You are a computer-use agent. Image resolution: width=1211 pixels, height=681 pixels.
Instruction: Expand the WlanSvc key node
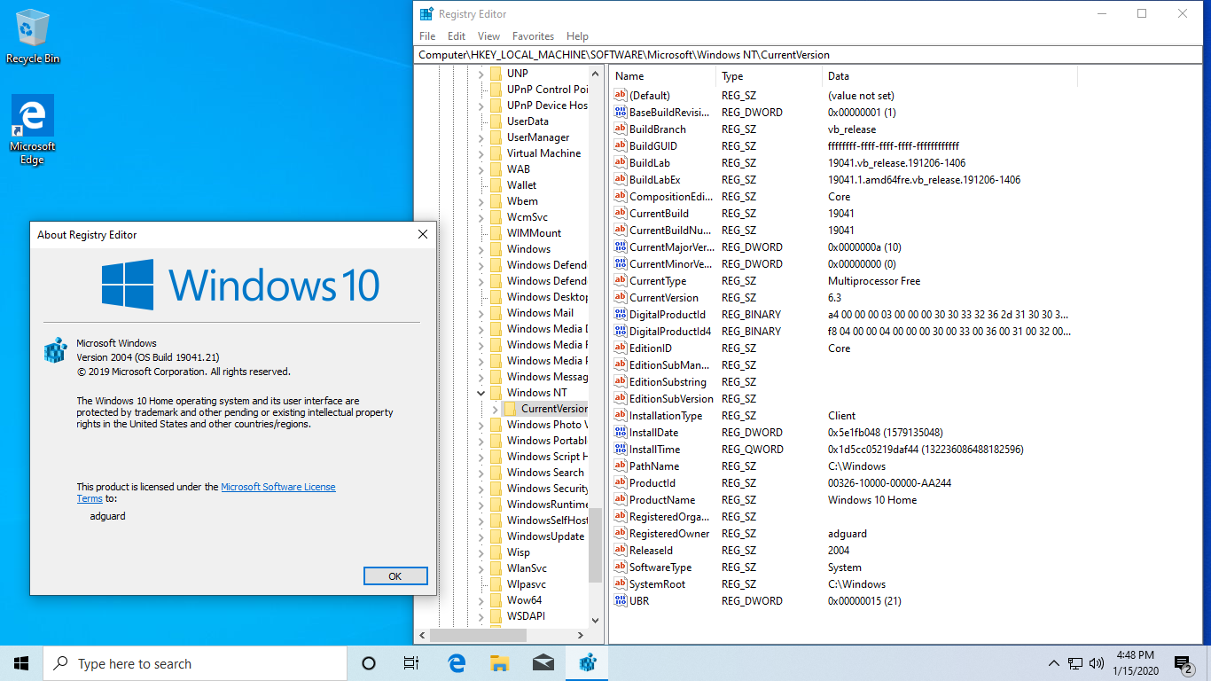click(481, 568)
